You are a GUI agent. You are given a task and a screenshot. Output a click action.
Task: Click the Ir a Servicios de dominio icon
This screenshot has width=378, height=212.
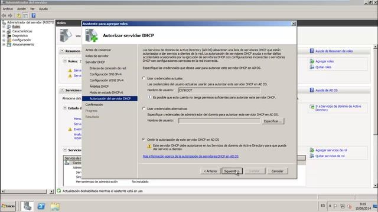click(x=312, y=107)
